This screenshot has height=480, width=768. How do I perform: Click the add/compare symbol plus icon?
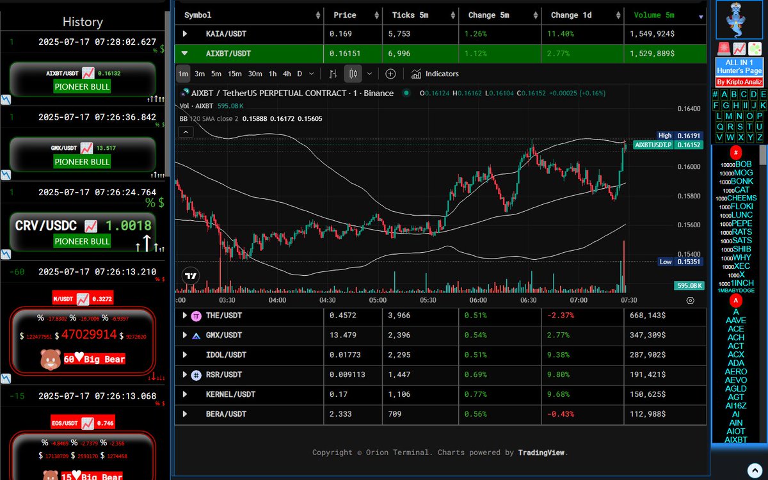pyautogui.click(x=390, y=74)
